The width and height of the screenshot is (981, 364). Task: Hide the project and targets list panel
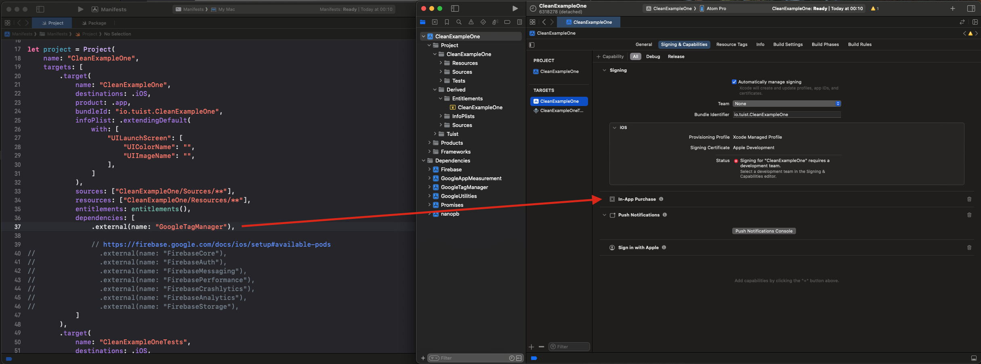[532, 45]
